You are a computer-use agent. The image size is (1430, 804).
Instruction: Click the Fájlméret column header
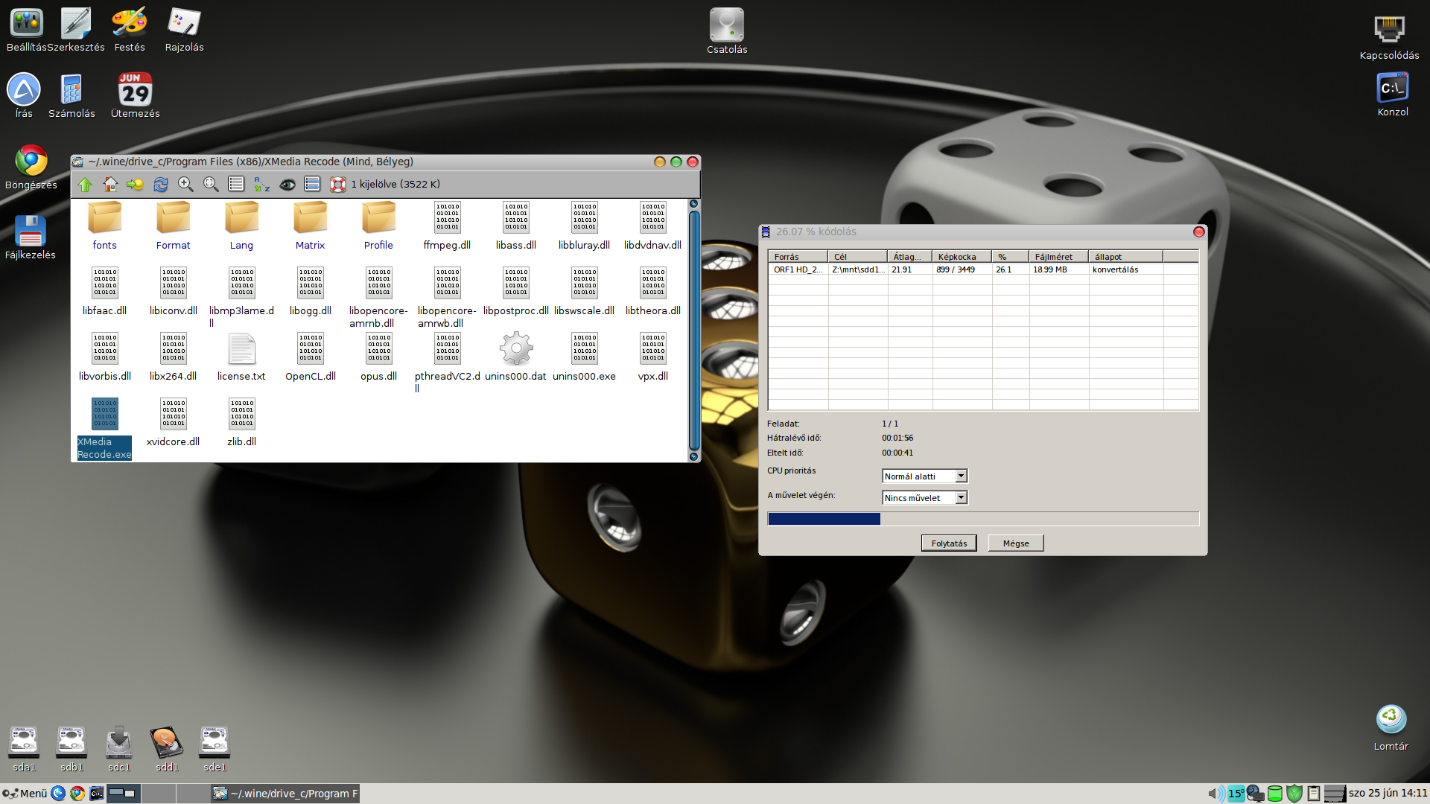1058,257
